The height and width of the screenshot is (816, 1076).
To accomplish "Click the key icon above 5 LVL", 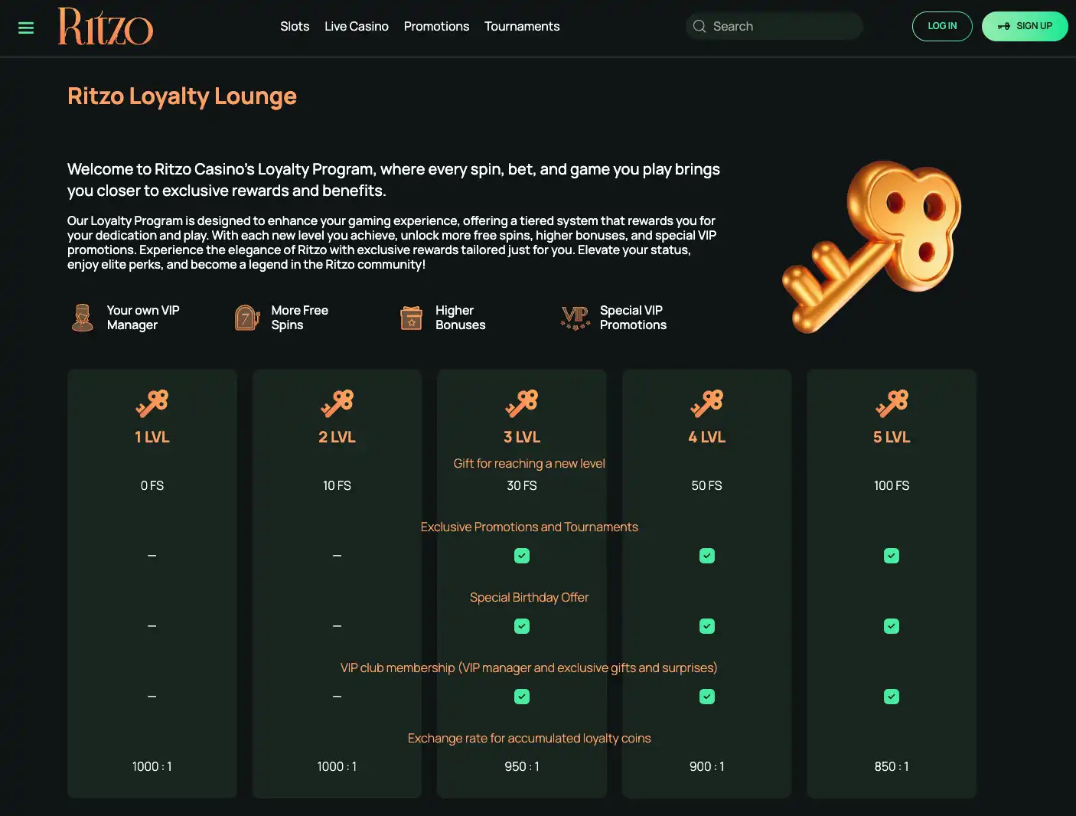I will click(892, 403).
